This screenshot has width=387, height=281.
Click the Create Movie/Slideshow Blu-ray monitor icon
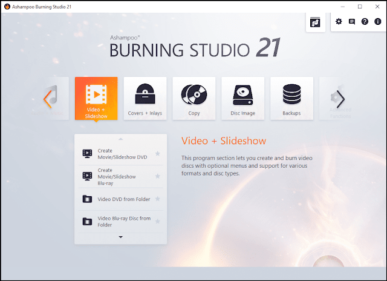click(87, 176)
